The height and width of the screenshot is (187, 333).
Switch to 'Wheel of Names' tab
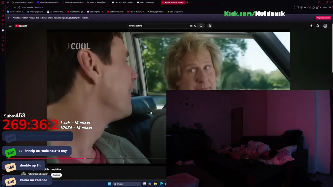point(98,2)
